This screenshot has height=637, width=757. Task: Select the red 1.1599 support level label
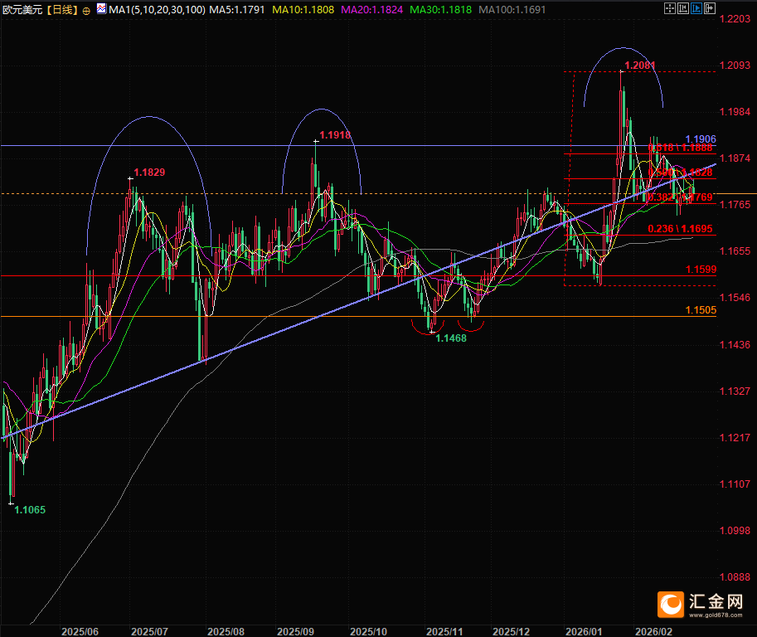point(701,270)
